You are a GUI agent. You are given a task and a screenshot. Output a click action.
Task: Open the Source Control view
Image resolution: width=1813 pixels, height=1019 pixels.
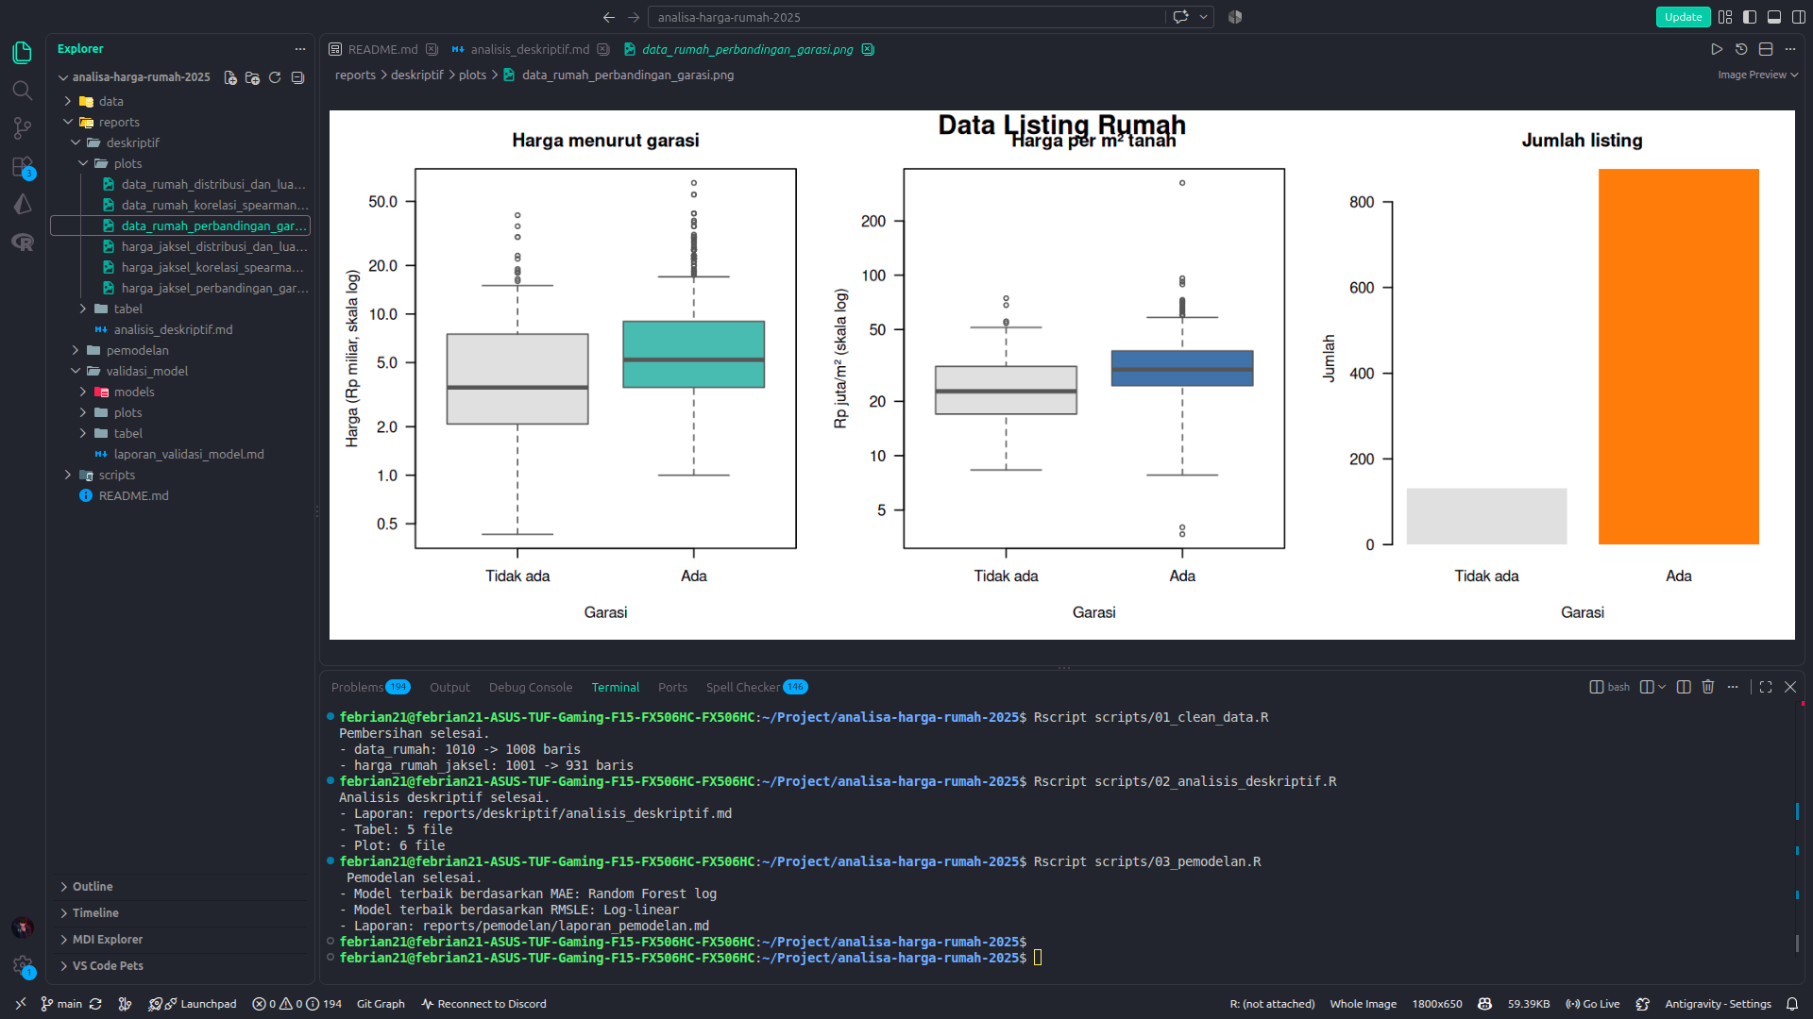pyautogui.click(x=23, y=128)
